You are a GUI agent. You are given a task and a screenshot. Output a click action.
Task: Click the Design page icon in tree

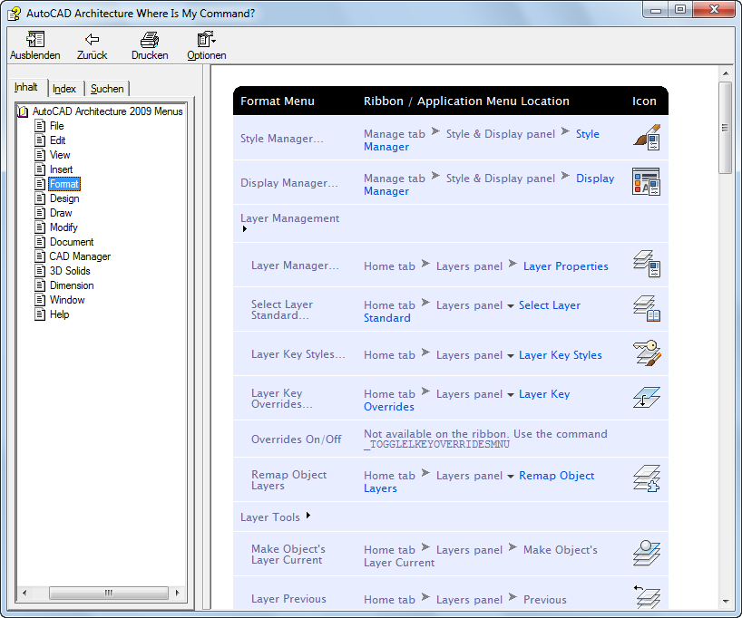click(x=40, y=198)
